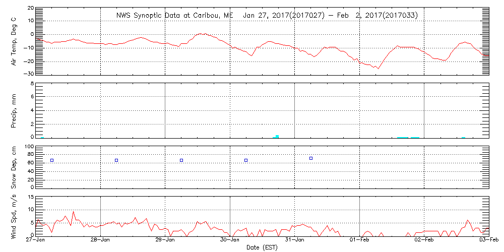The image size is (504, 252).
Task: Click the snow depth square marker on 30-Jan
Action: (x=246, y=160)
